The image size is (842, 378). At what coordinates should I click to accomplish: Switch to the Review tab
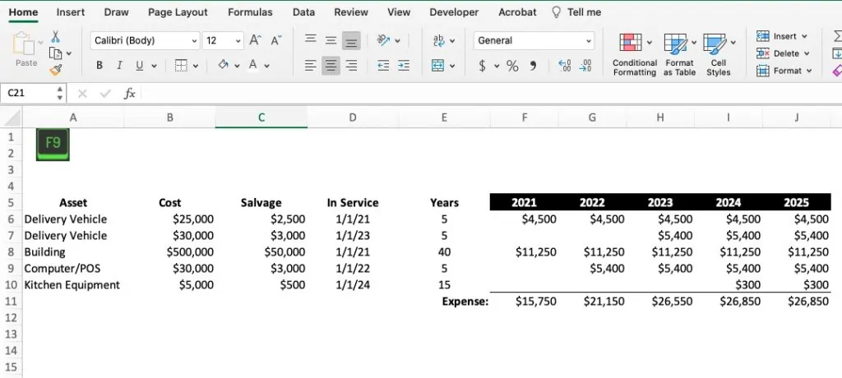click(351, 12)
